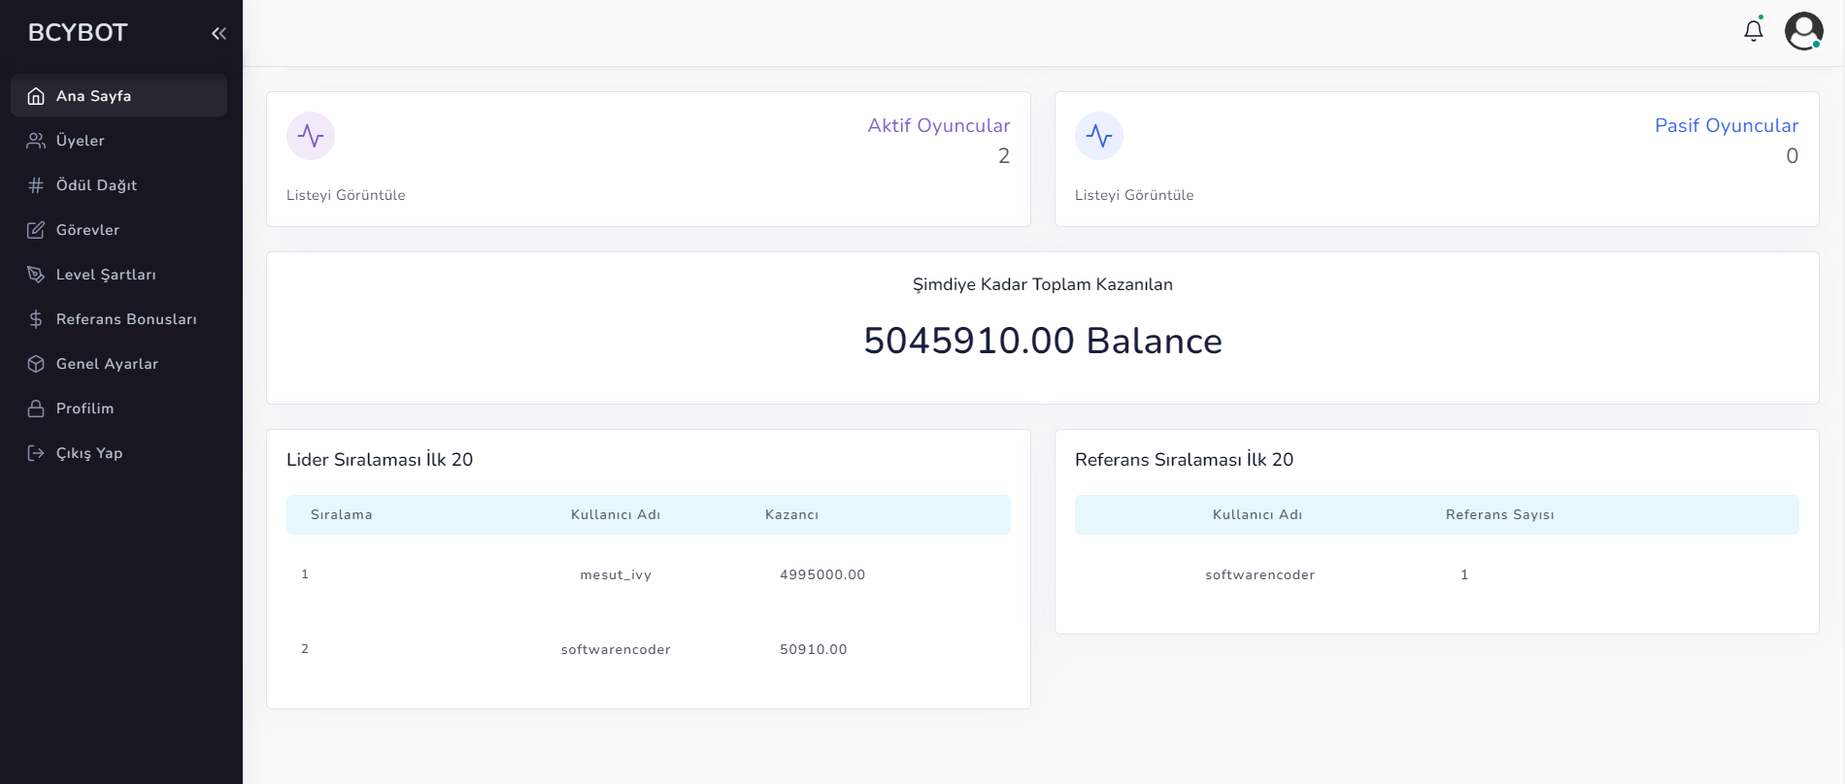Go to the Profilim page
Viewport: 1845px width, 784px height.
[x=84, y=408]
